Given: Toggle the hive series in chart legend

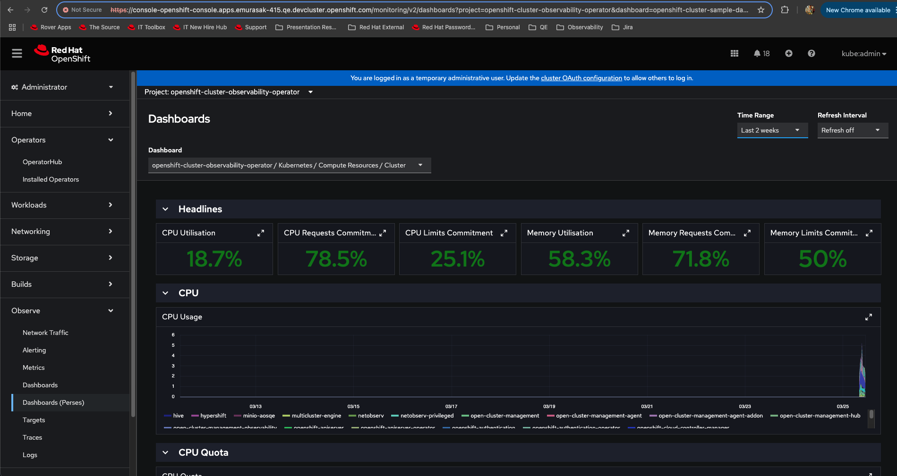Looking at the screenshot, I should click(178, 416).
